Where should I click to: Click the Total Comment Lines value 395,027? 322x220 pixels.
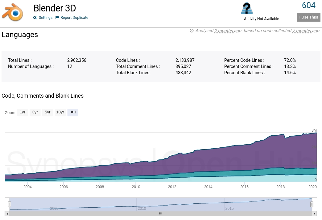pyautogui.click(x=183, y=66)
